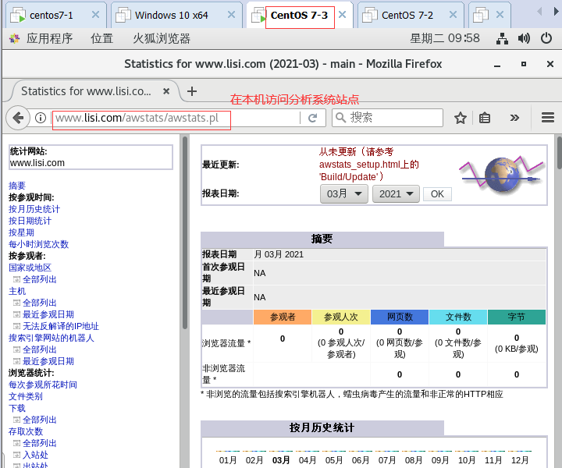The width and height of the screenshot is (562, 468).
Task: Click the 应用程序 menu icon
Action: (x=15, y=38)
